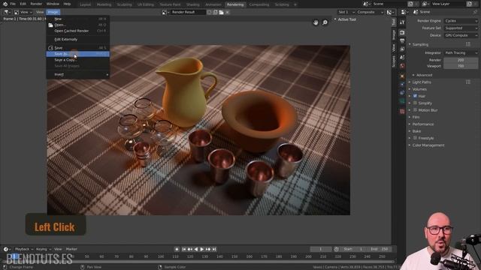Enable the Motion Blur checkbox
This screenshot has width=481, height=270.
click(415, 110)
